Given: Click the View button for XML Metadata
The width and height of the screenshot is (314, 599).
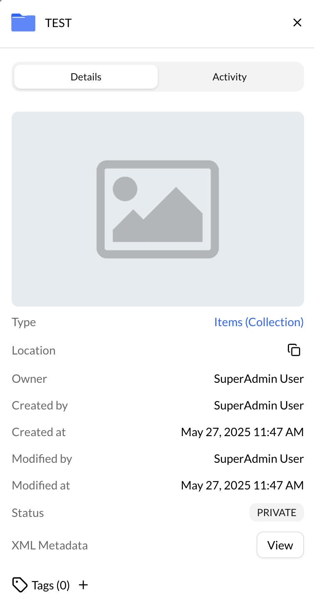Looking at the screenshot, I should click(x=280, y=545).
